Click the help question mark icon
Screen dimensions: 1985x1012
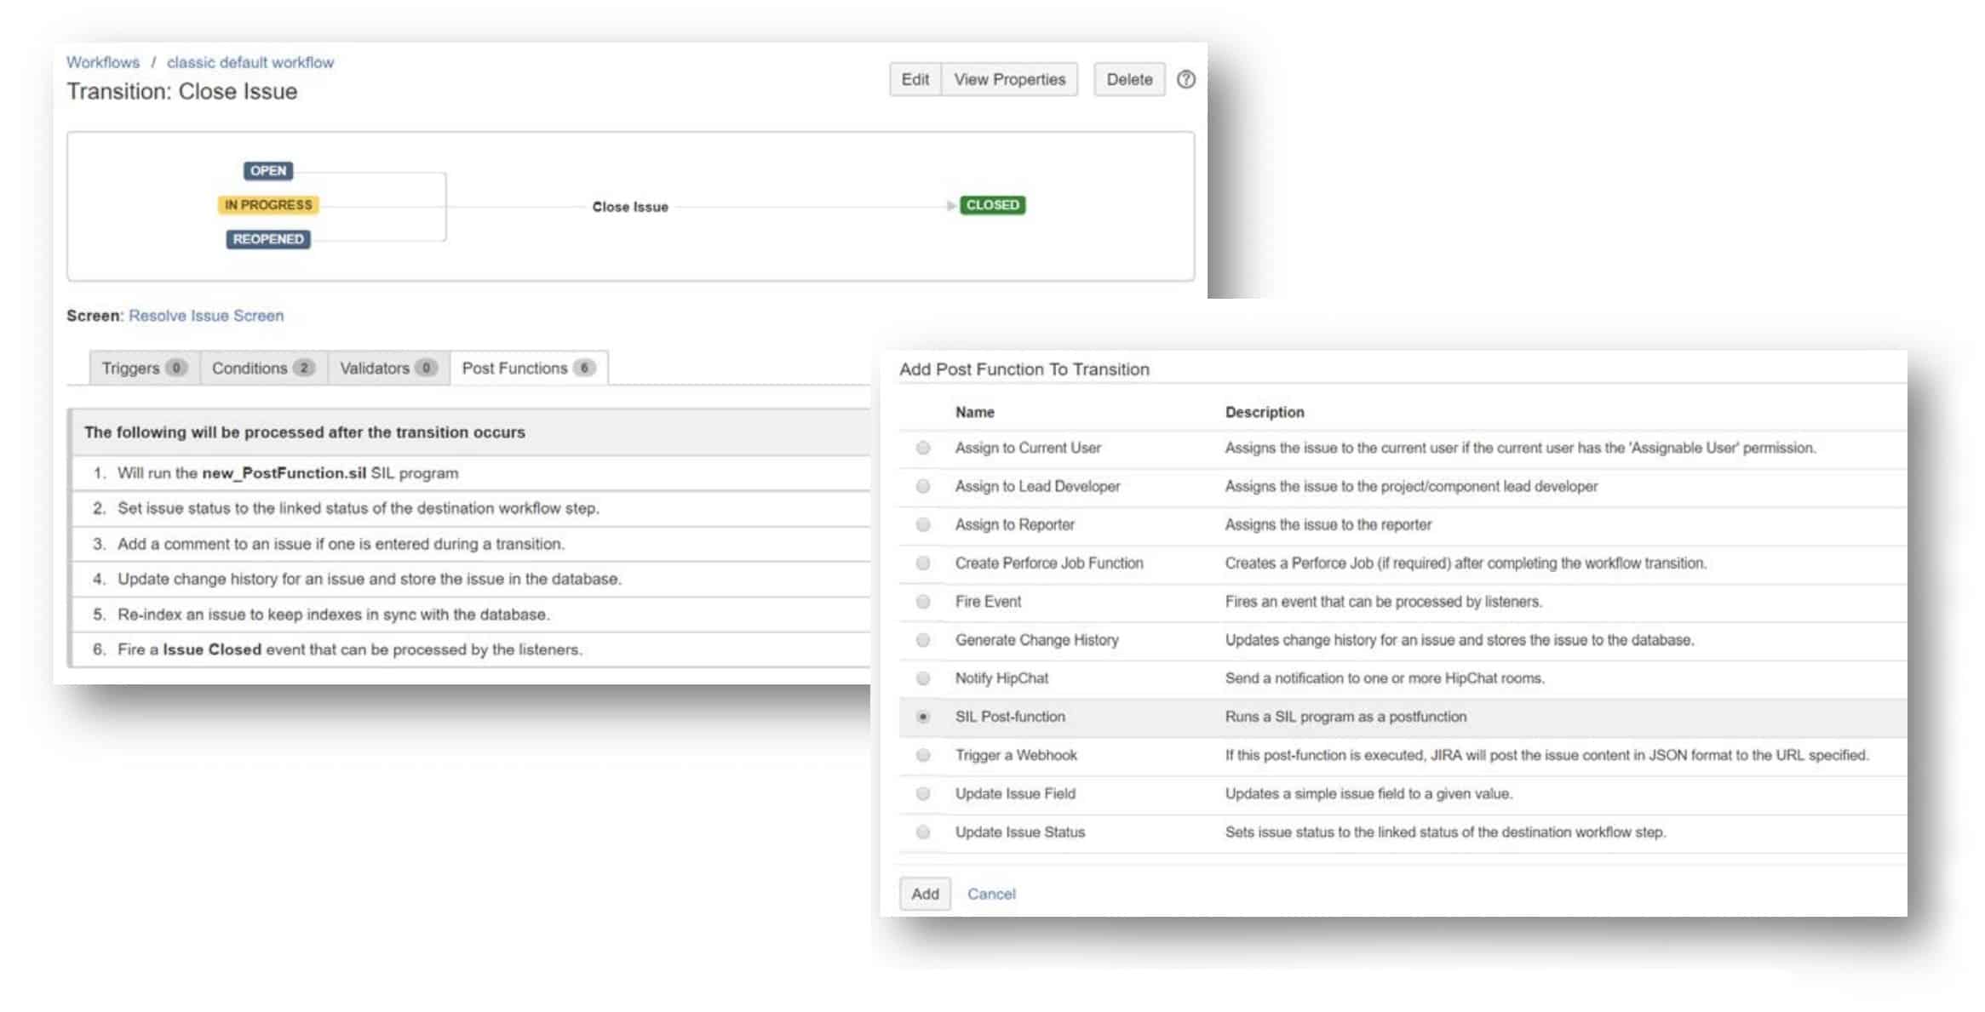[1185, 79]
